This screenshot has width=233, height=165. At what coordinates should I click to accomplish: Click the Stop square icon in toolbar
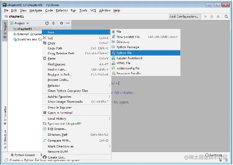(218, 17)
